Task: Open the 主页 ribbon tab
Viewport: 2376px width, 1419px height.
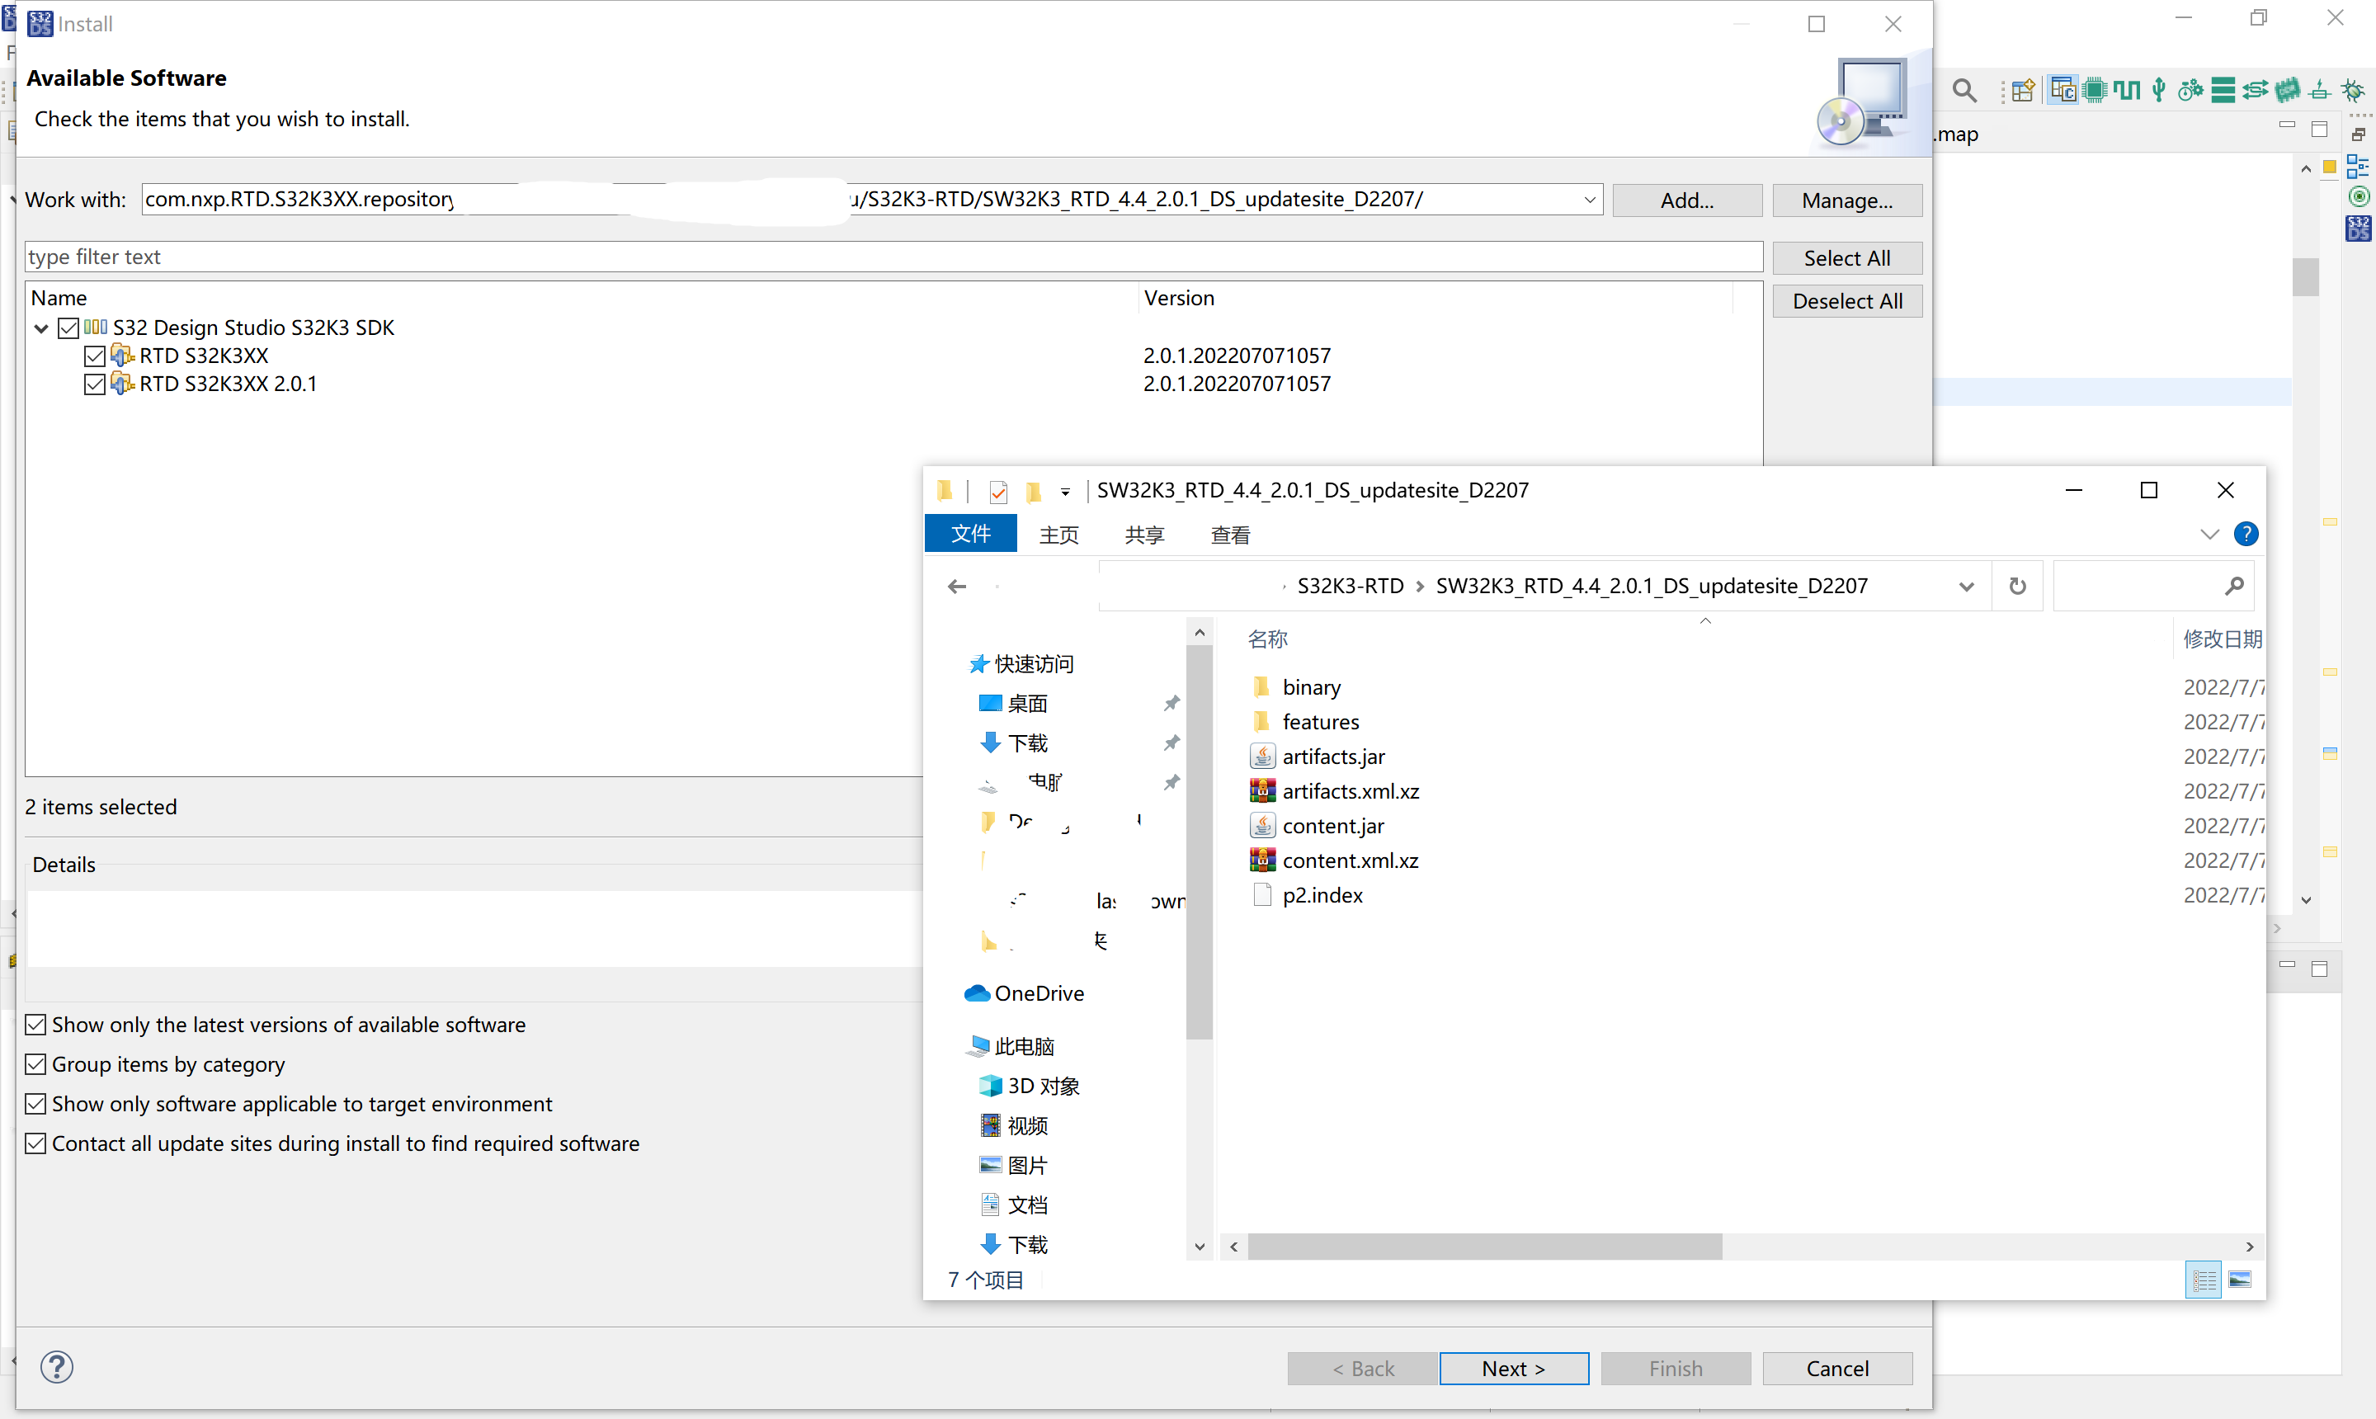Action: (1058, 535)
